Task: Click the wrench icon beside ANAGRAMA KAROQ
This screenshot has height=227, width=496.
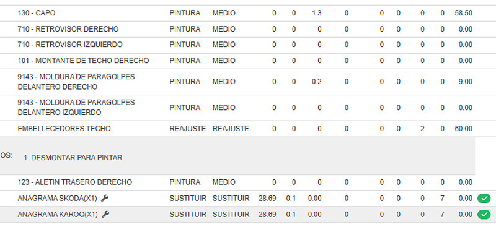Action: tap(105, 215)
